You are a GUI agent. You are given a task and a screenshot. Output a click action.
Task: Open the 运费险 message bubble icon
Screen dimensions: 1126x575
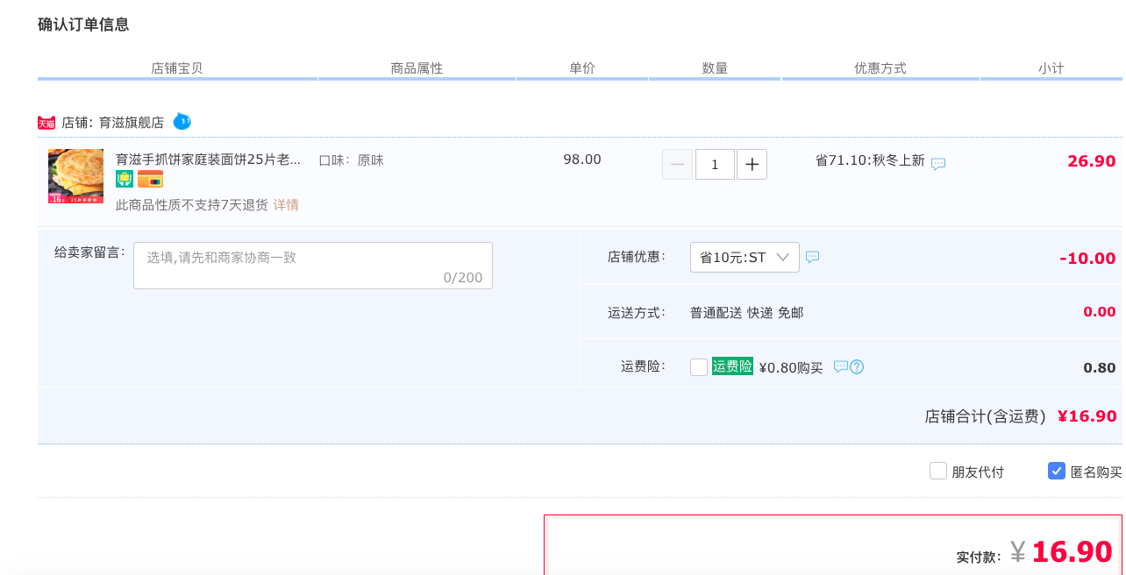click(840, 366)
